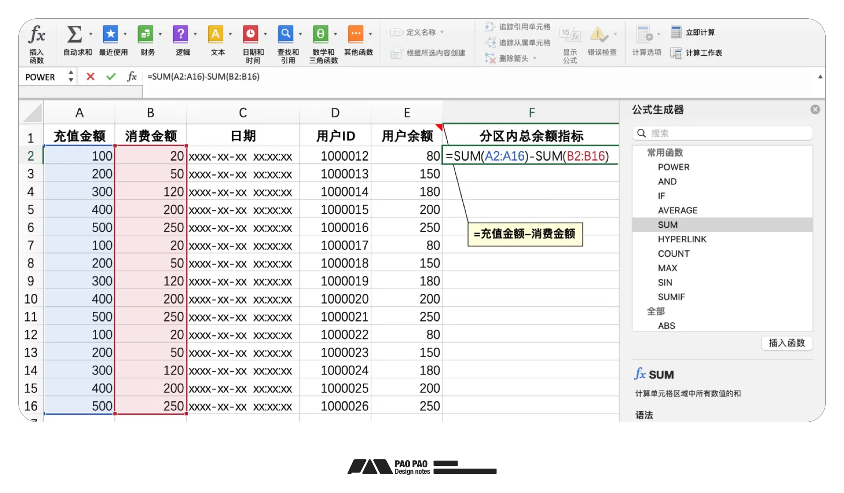Click the 数学和三角函数 theta icon
The image size is (844, 493).
click(321, 34)
